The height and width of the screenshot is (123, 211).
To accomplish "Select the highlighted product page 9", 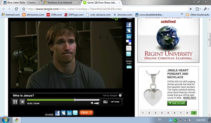I will tap(194, 113).
